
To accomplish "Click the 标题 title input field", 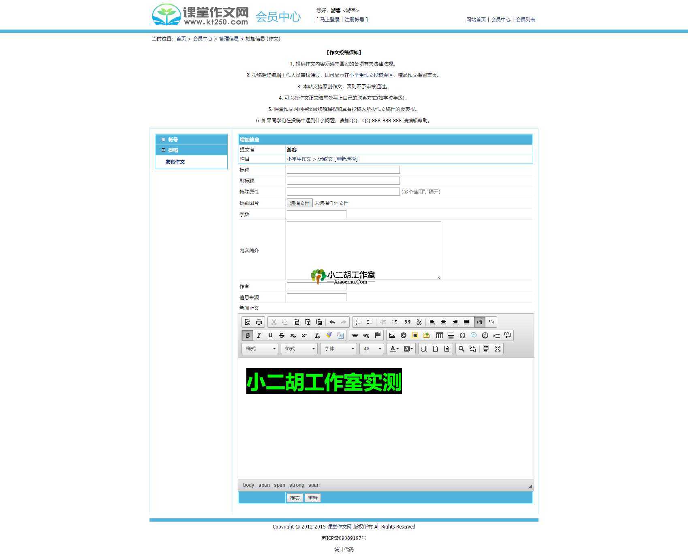I will pyautogui.click(x=343, y=170).
